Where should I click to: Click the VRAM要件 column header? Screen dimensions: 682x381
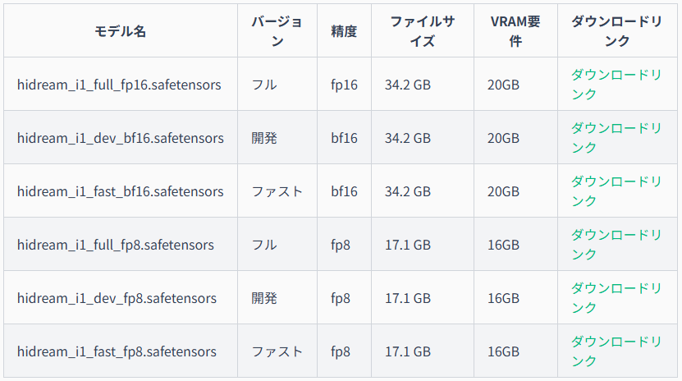point(515,31)
